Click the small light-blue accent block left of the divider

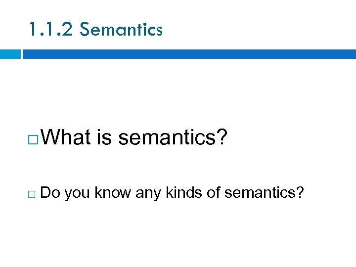(x=10, y=54)
